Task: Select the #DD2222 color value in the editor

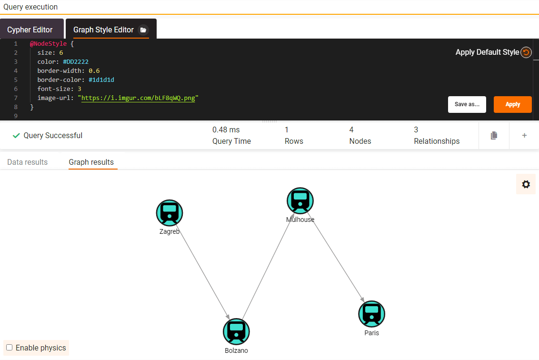Action: coord(76,61)
